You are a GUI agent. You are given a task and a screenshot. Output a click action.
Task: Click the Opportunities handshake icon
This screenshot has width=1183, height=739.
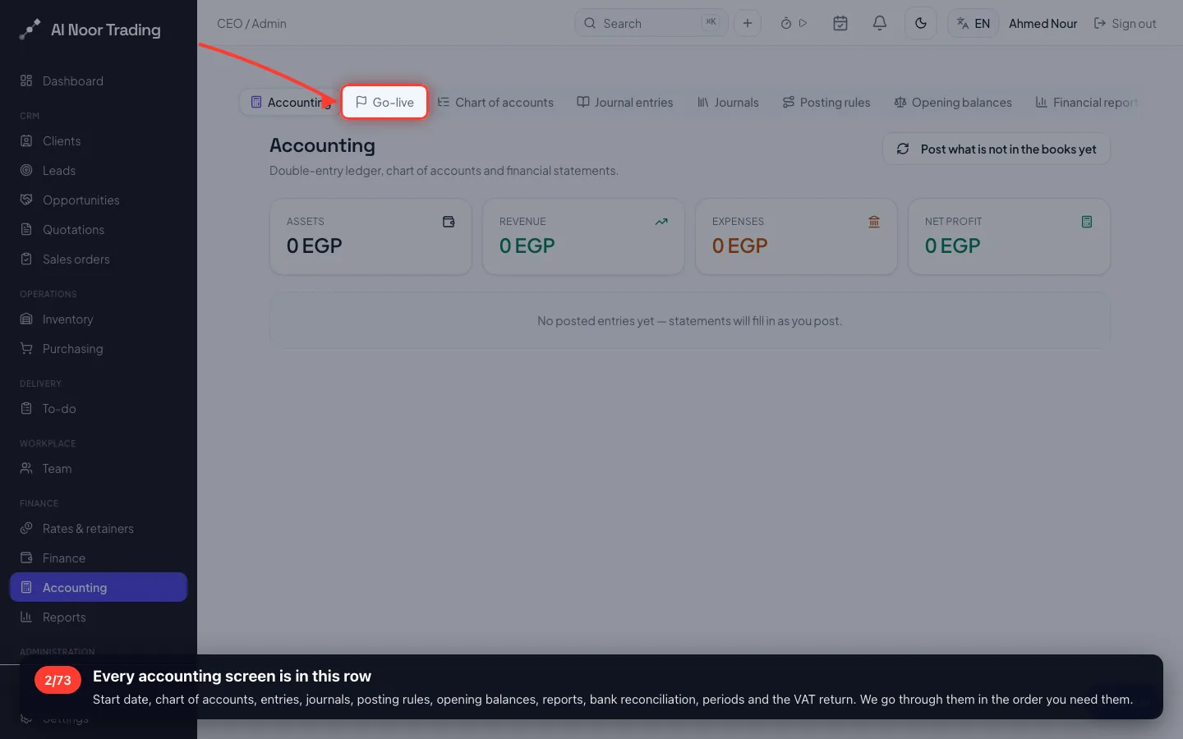tap(26, 200)
